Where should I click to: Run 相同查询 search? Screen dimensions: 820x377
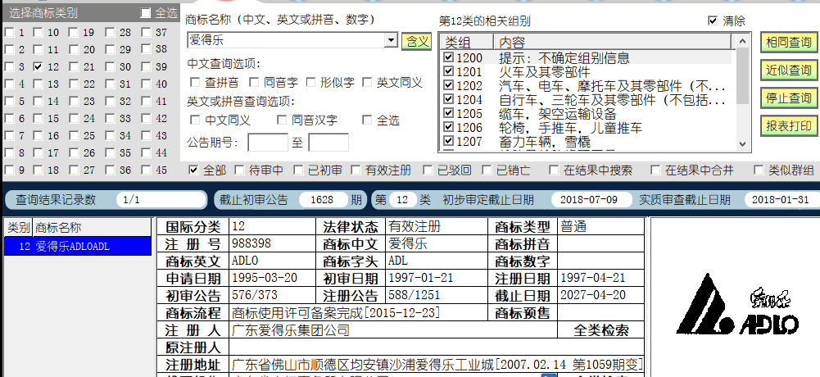pyautogui.click(x=788, y=43)
